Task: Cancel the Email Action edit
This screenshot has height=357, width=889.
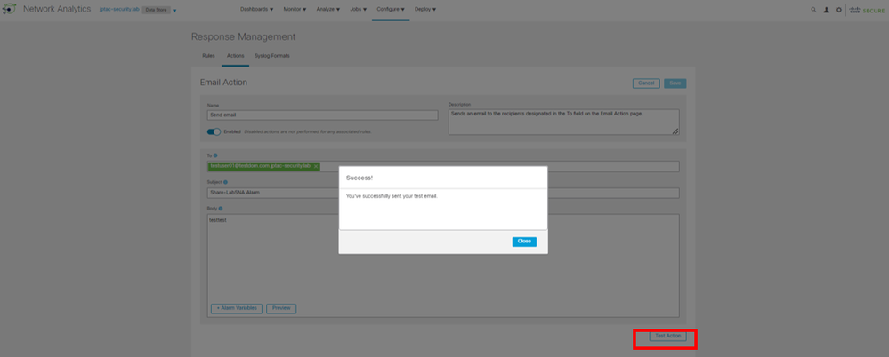Action: click(x=646, y=83)
